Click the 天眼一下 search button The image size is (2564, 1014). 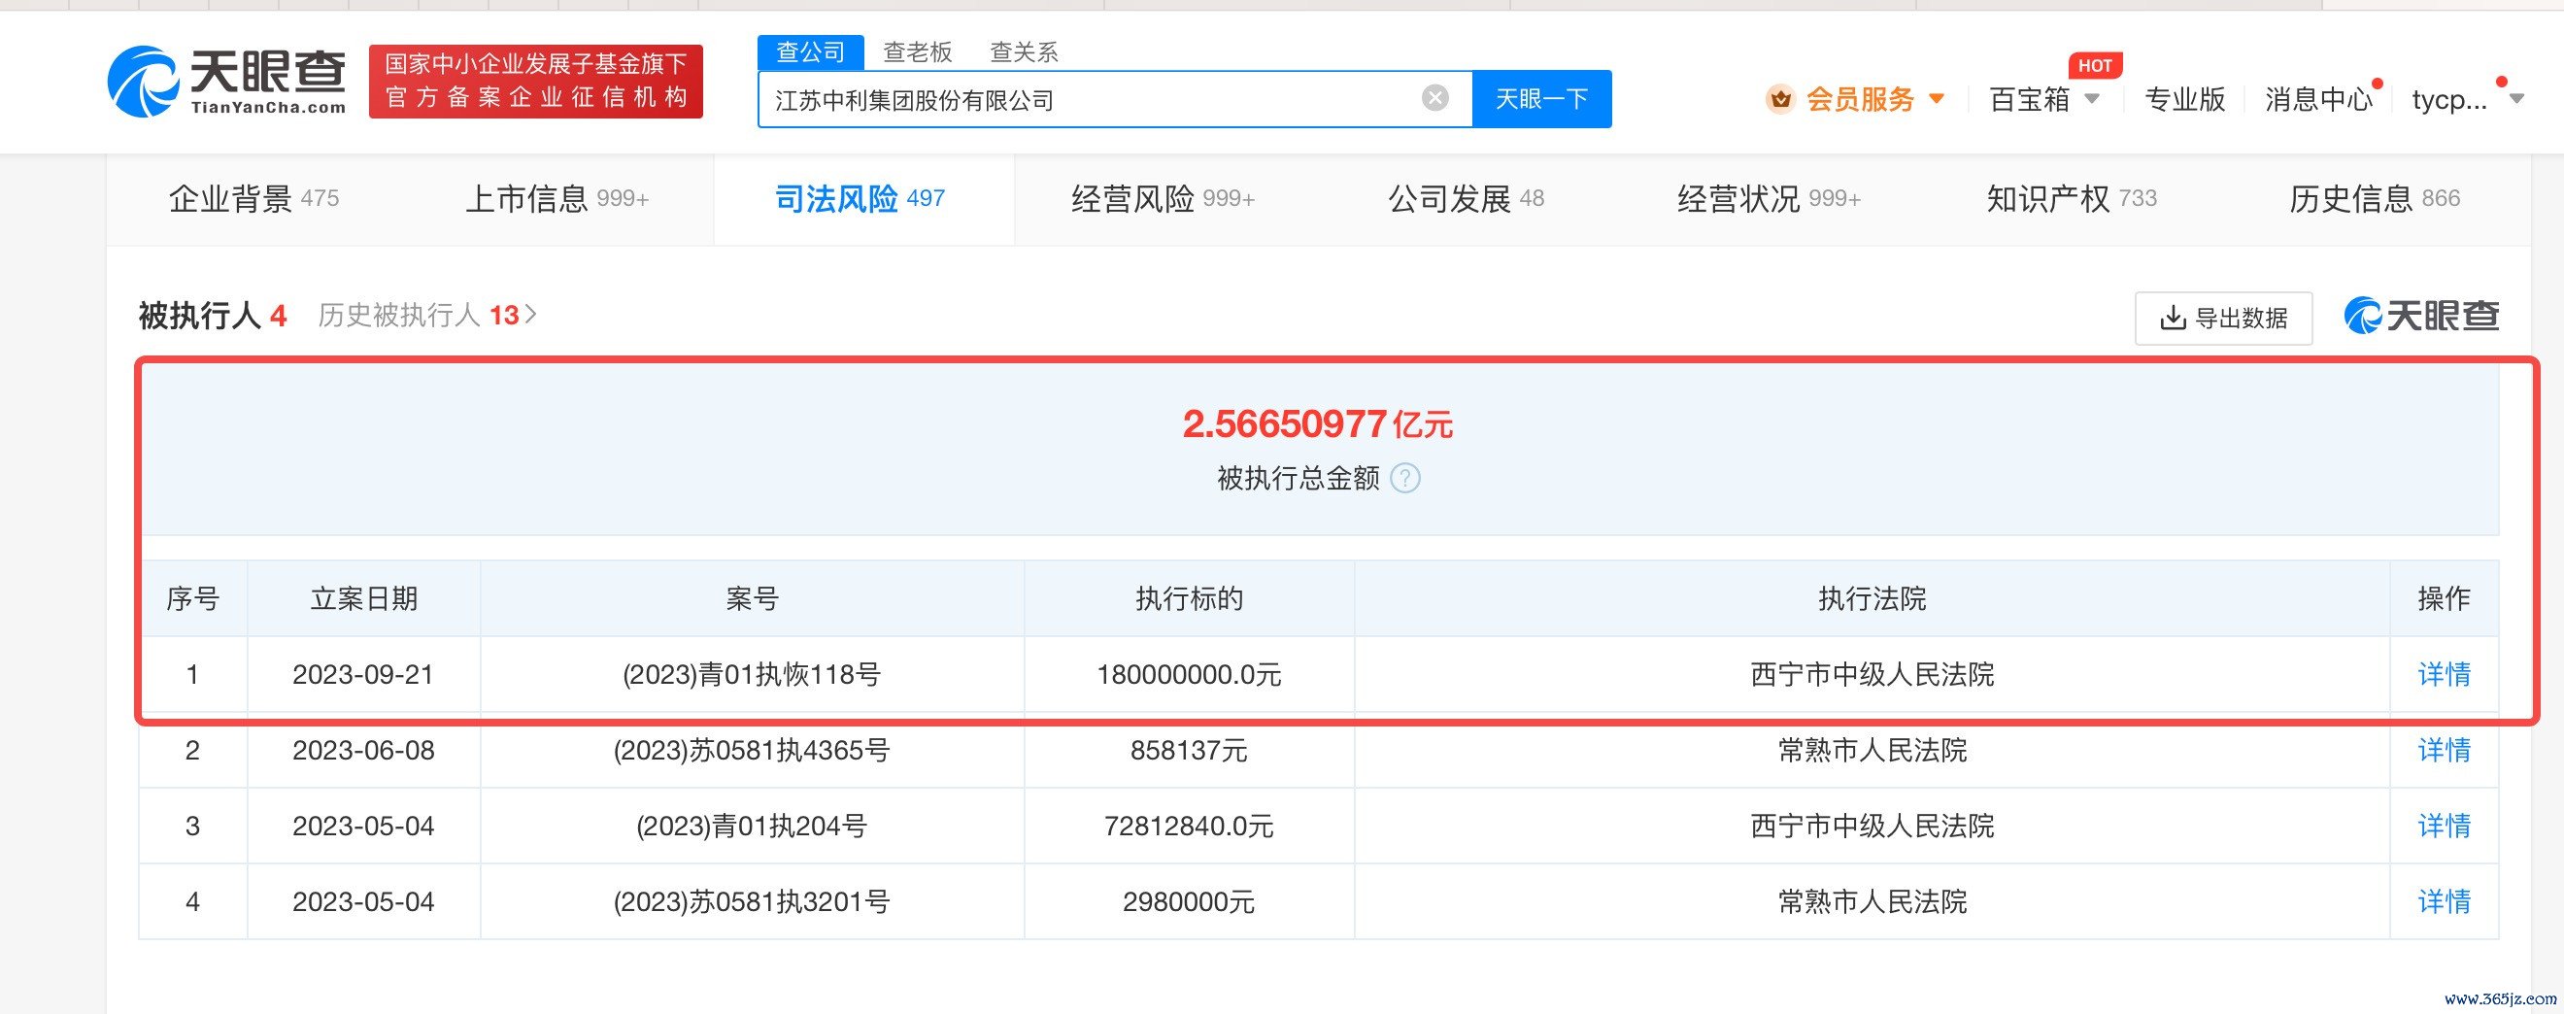pyautogui.click(x=1541, y=98)
